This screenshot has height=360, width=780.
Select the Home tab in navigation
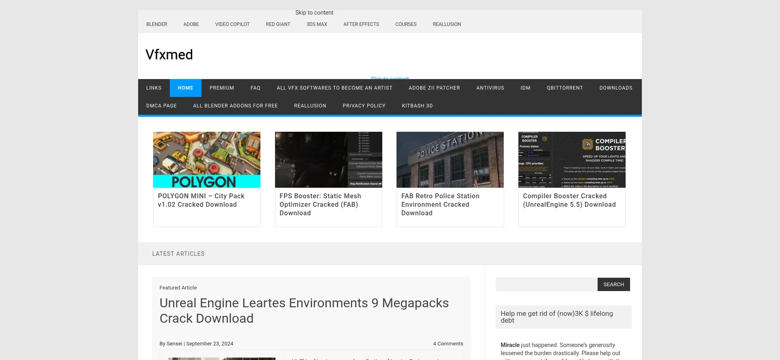point(185,88)
